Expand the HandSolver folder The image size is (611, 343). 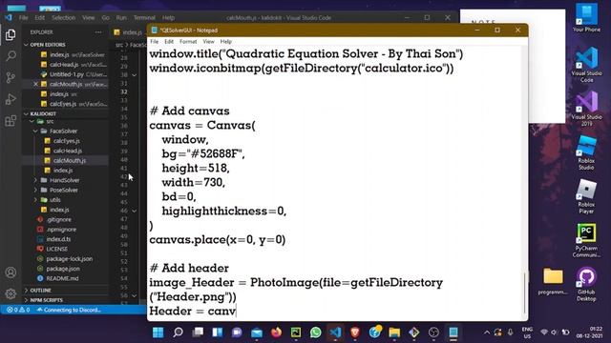35,180
